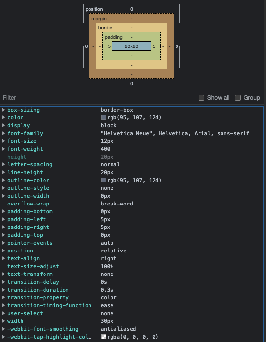The width and height of the screenshot is (266, 342).
Task: Select the text-size-adjust property row
Action: pyautogui.click(x=132, y=266)
